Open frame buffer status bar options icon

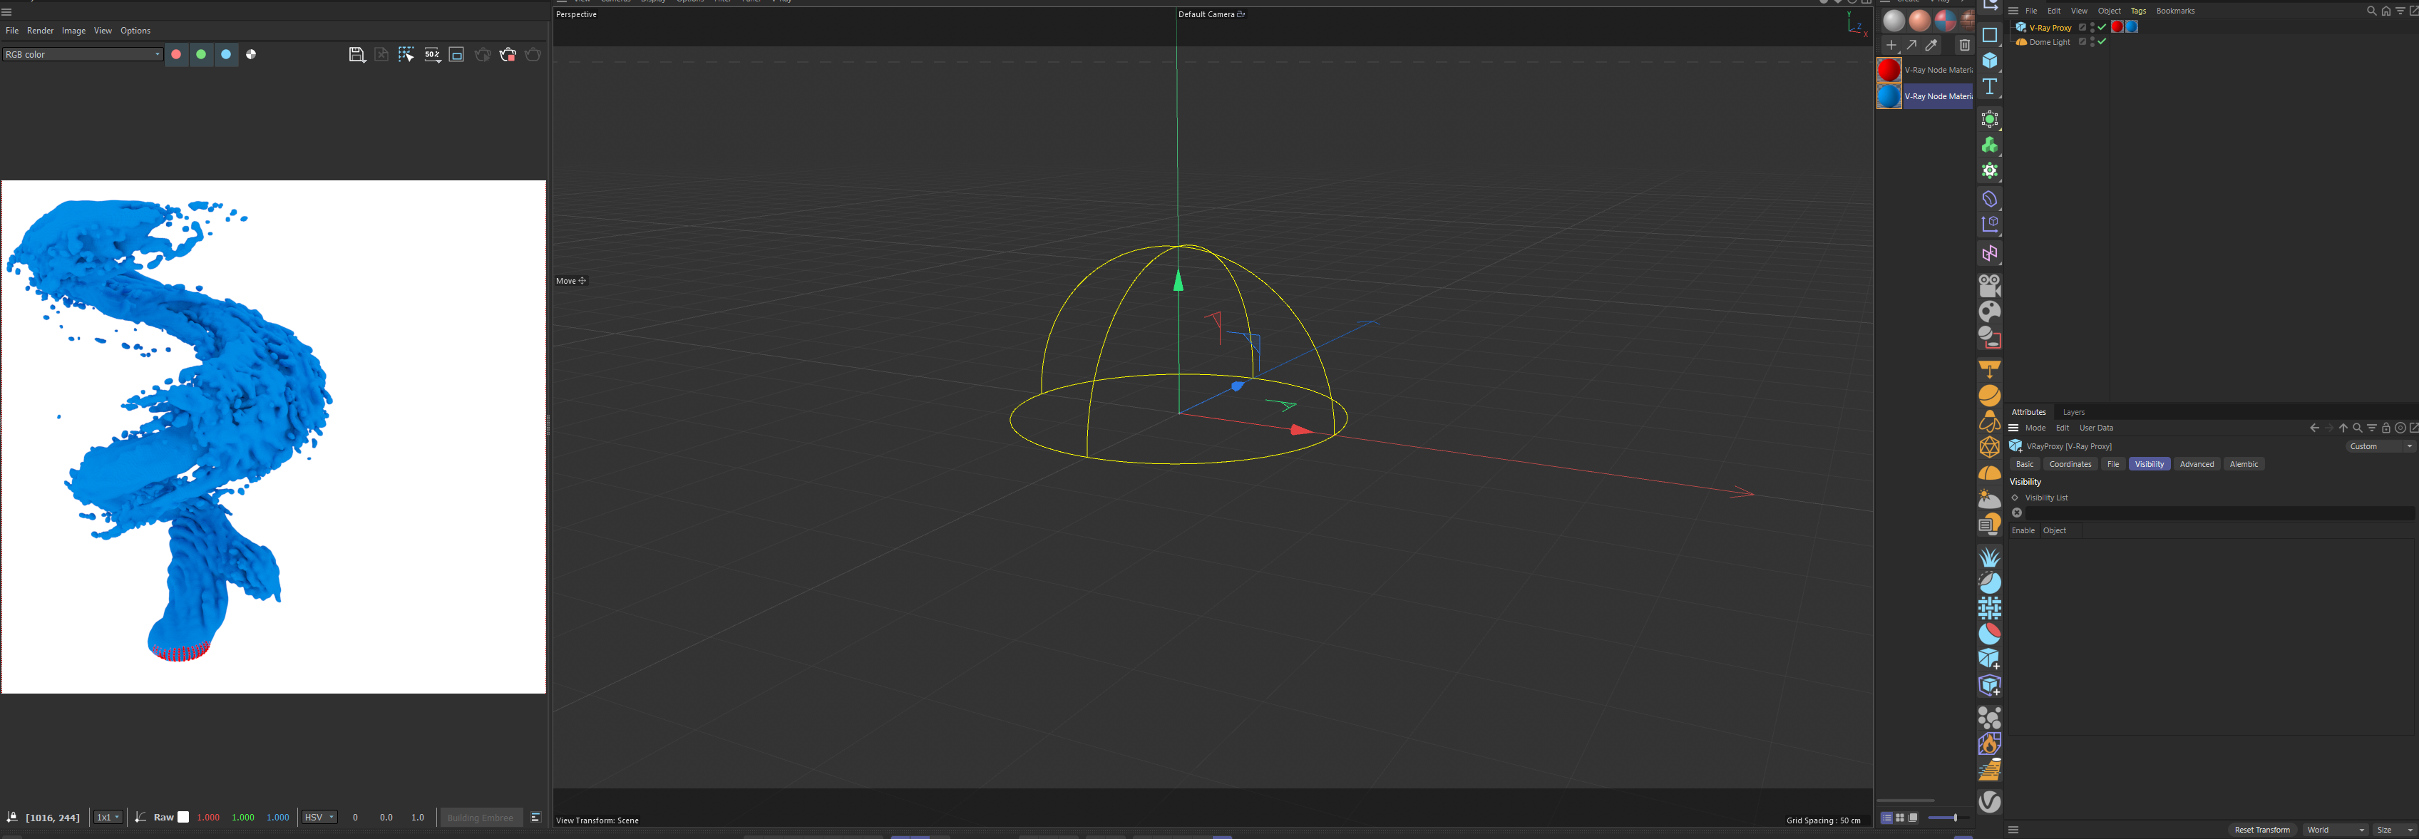[x=536, y=818]
